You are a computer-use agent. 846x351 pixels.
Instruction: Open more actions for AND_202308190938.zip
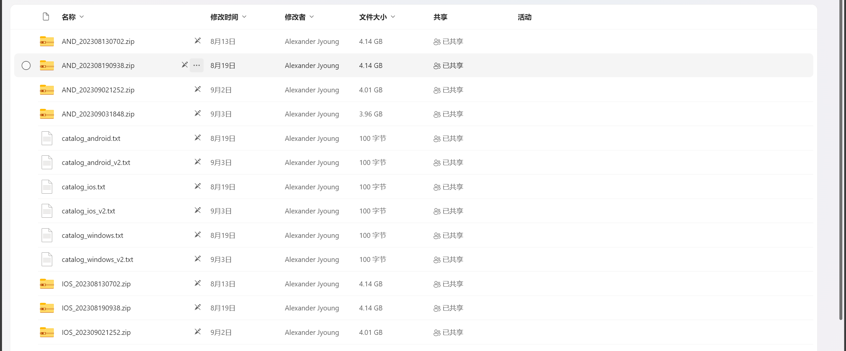(x=197, y=65)
